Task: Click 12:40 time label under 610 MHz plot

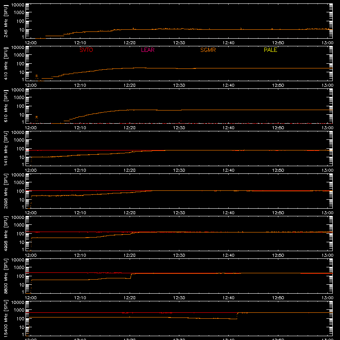Action: pos(229,128)
